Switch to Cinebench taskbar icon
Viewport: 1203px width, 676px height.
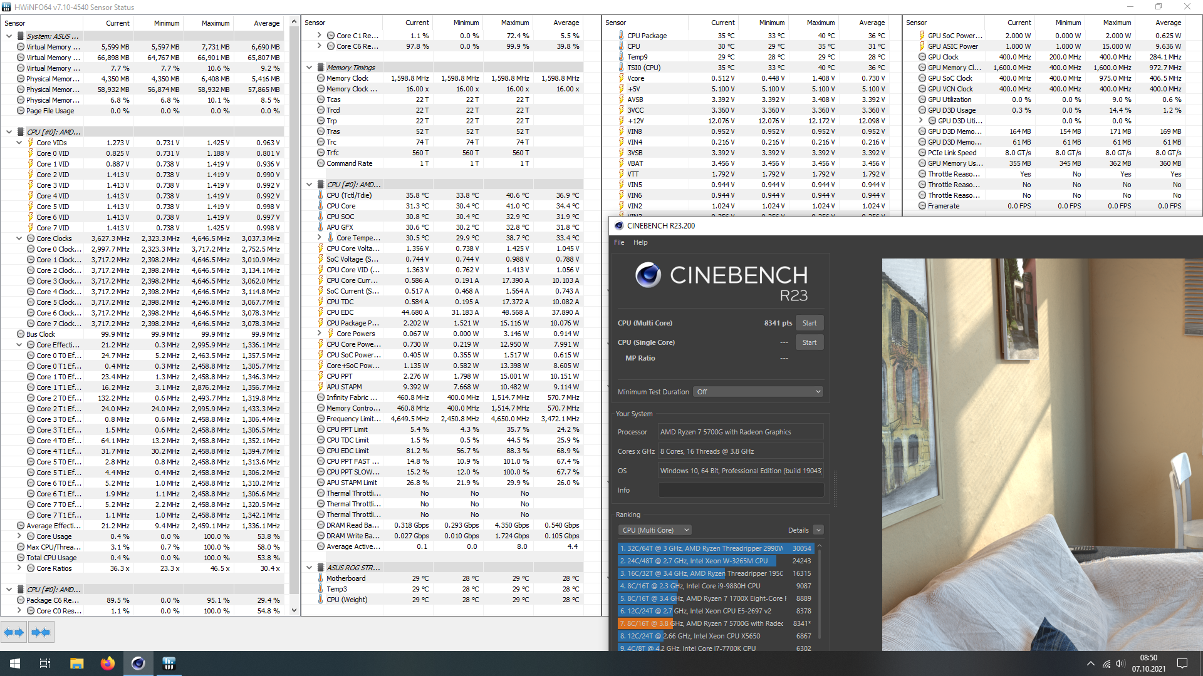pos(138,663)
